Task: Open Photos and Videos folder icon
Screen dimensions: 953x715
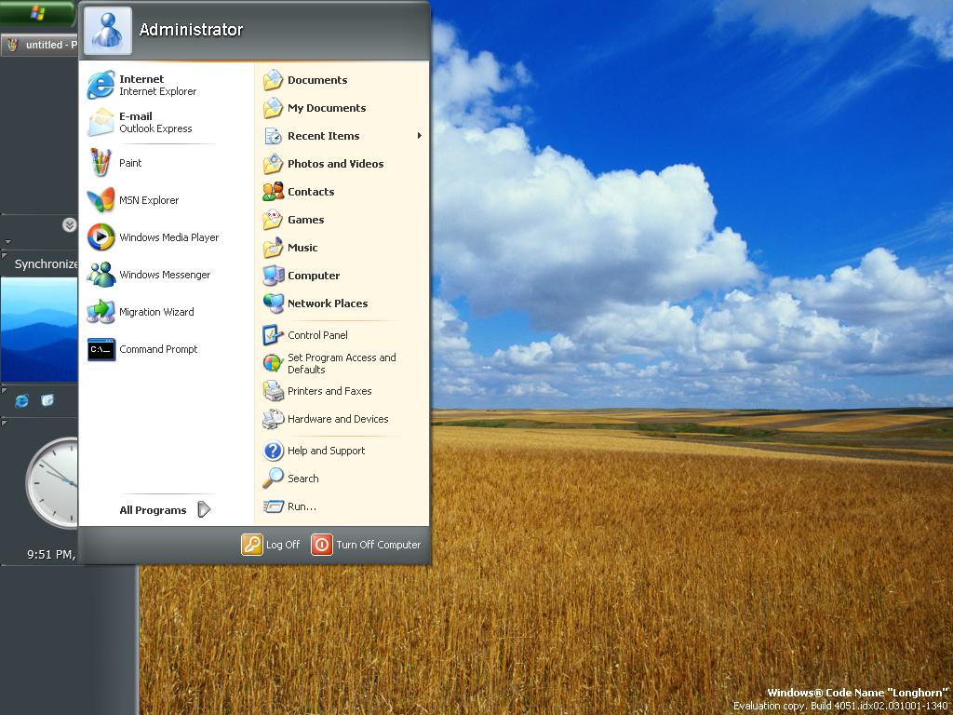Action: (x=273, y=164)
